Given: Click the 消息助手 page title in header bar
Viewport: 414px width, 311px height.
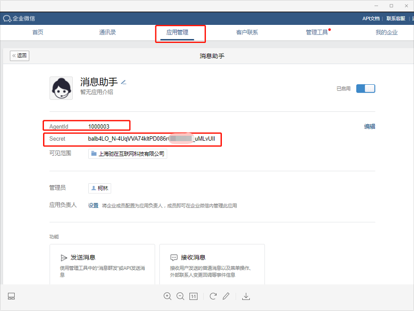Looking at the screenshot, I should (x=212, y=56).
